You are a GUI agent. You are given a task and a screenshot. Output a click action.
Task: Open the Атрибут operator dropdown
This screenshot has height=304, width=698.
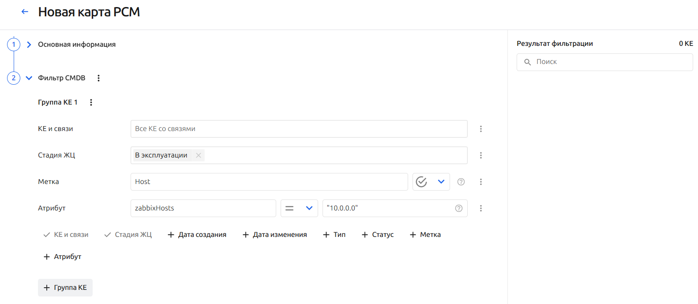point(299,208)
